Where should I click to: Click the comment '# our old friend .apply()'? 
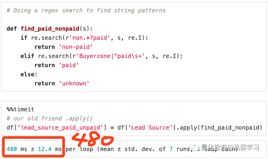pos(50,118)
